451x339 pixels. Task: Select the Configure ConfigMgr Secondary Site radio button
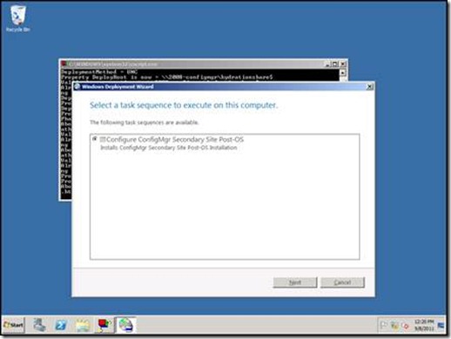[95, 139]
